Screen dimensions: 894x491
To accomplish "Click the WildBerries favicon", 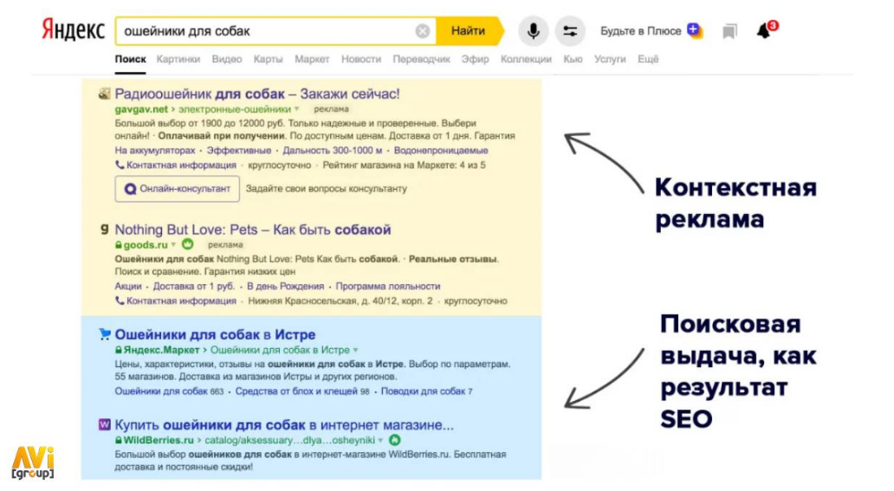I will tap(104, 424).
